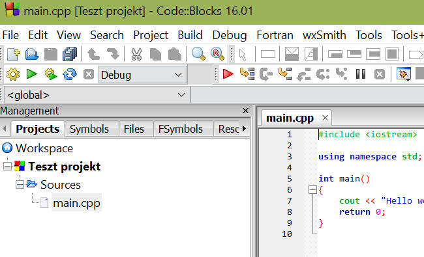424x257 pixels.
Task: Click the Build and run icon
Action: [51, 74]
